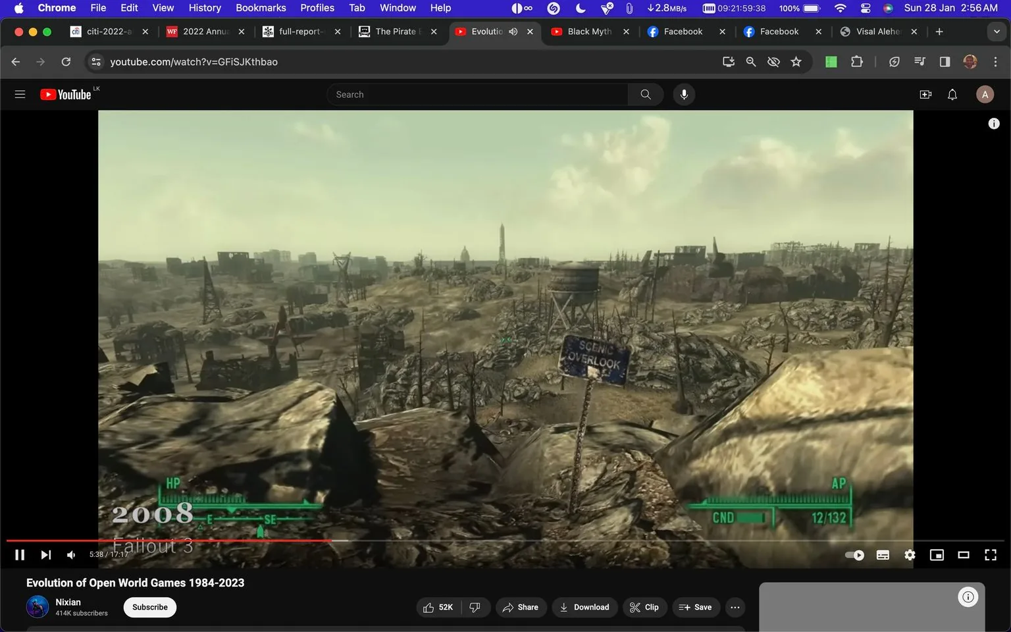The image size is (1011, 632).
Task: Skip to the next video
Action: [45, 554]
